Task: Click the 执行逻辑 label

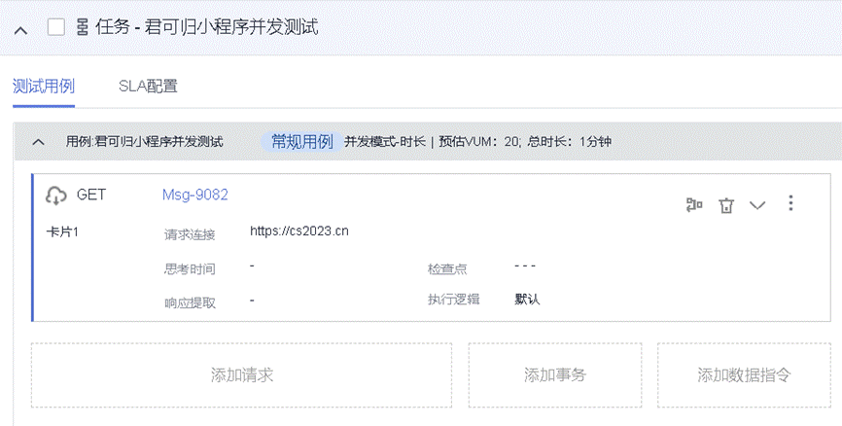Action: 453,300
